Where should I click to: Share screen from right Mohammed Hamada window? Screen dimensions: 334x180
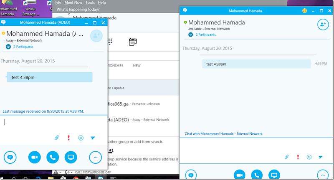click(x=274, y=175)
